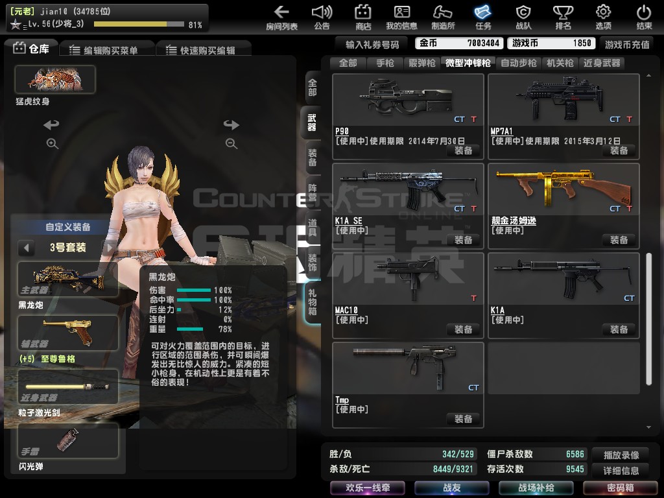Select the vertical 装备 category tab
The image size is (664, 498).
[x=313, y=158]
